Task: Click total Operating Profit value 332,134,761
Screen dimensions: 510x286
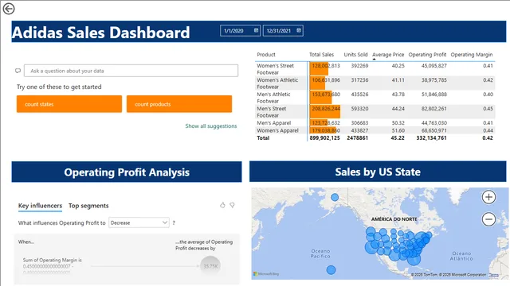Action: pos(431,137)
